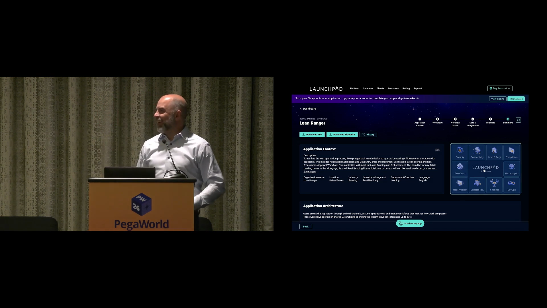Open the Channel tile
The width and height of the screenshot is (547, 308).
point(494,185)
